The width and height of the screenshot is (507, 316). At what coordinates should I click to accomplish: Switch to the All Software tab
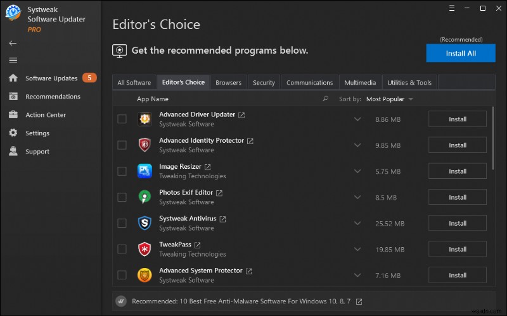point(134,83)
